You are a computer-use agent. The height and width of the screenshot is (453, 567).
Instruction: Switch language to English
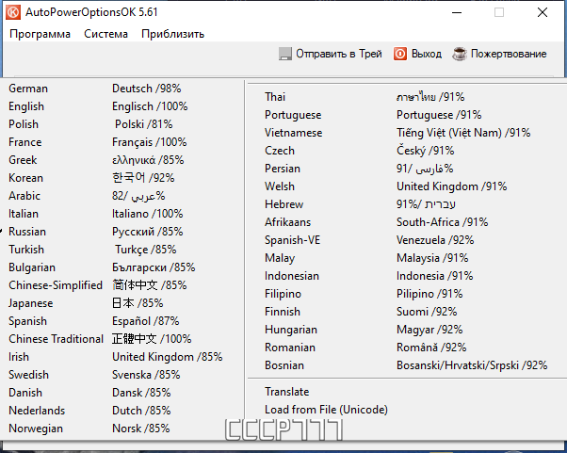coord(122,106)
